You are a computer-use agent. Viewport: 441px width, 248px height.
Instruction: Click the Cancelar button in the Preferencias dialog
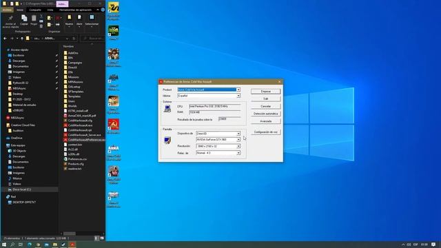click(265, 106)
